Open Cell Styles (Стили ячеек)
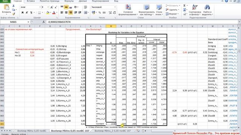This screenshot has height=135, width=241. [x=159, y=10]
